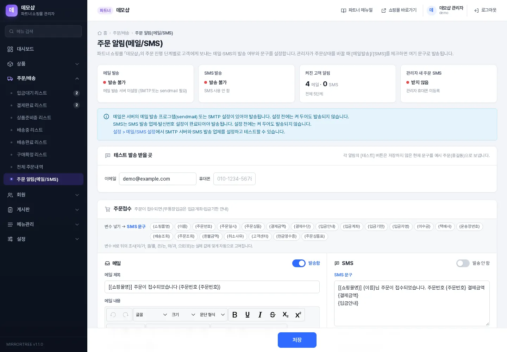
Task: Focus the 메뉴 검색 search box
Action: [x=43, y=31]
